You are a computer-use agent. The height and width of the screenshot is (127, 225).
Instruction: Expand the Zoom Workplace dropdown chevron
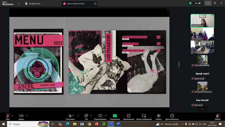pos(19,4)
